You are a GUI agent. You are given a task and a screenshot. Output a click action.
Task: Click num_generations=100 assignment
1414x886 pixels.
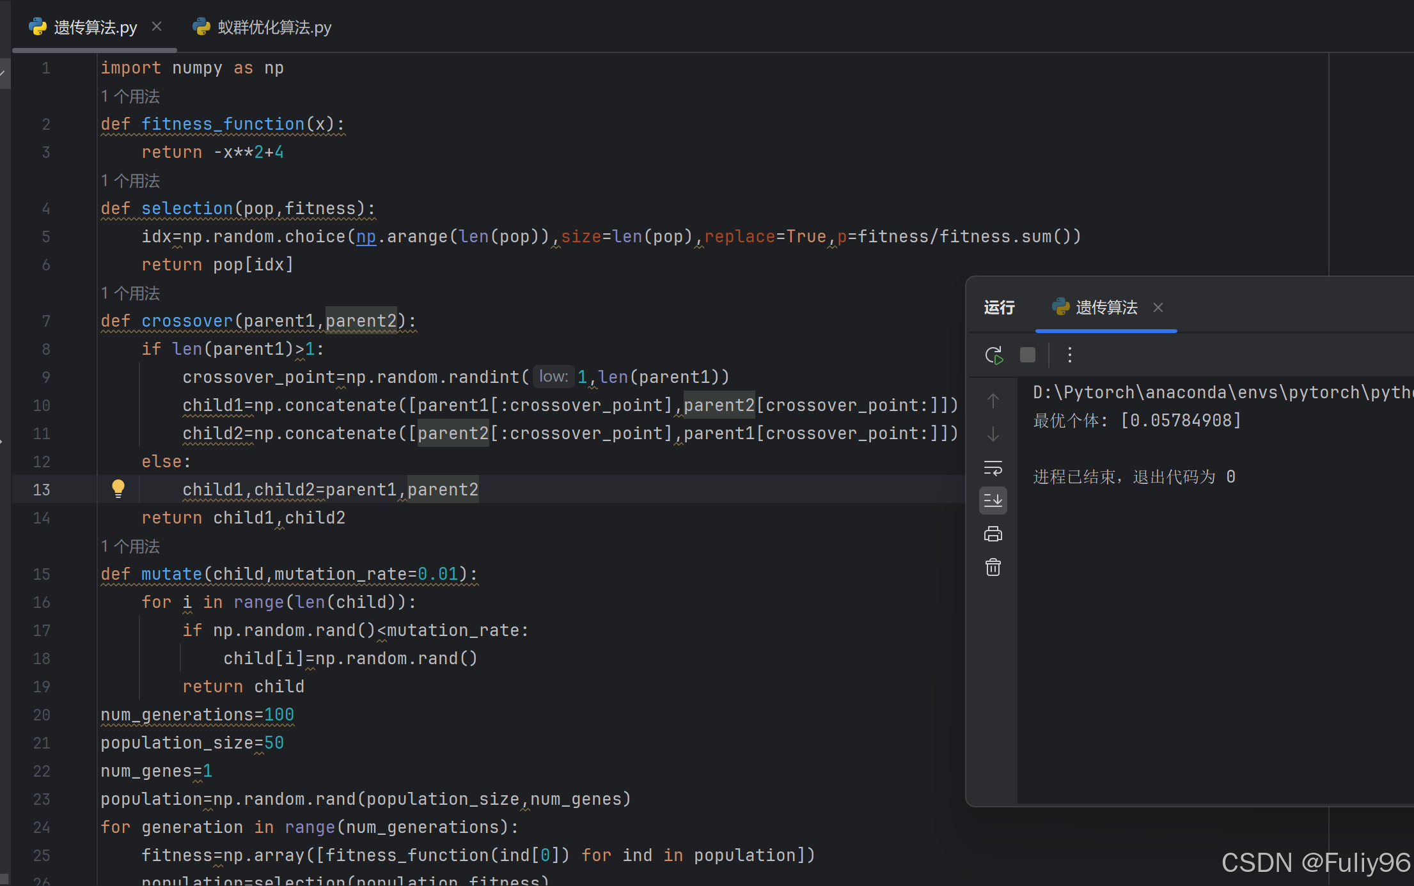(x=197, y=715)
